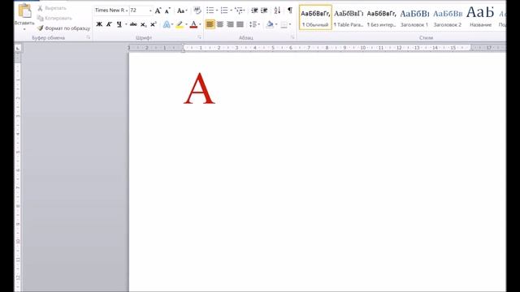
Task: Apply the Обычный style
Action: click(x=315, y=18)
